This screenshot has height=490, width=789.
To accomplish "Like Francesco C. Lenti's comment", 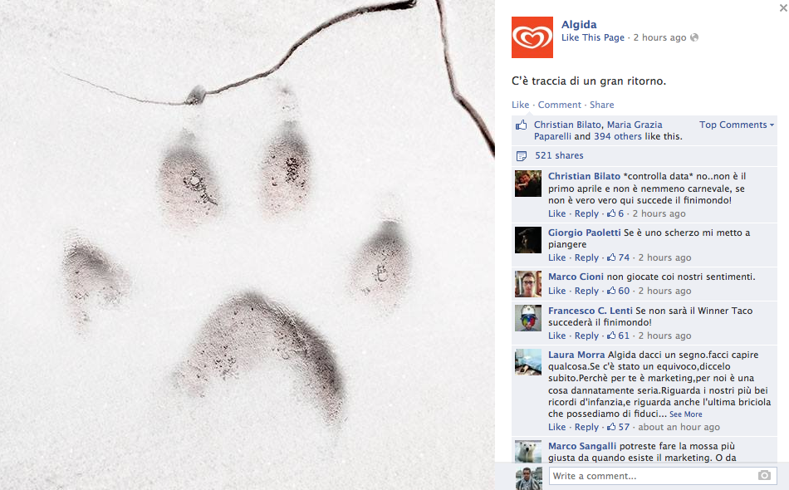I will [x=556, y=336].
